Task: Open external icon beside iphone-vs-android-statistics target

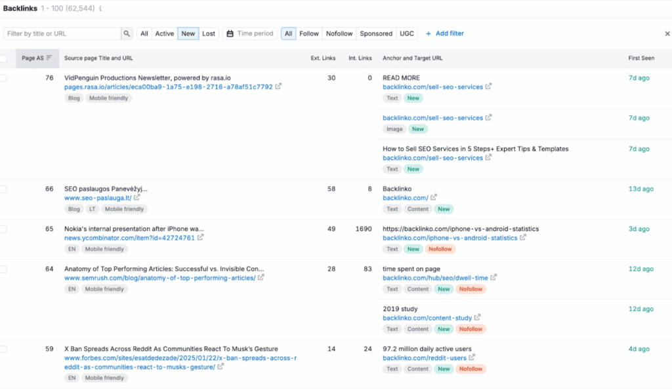Action: pos(523,237)
